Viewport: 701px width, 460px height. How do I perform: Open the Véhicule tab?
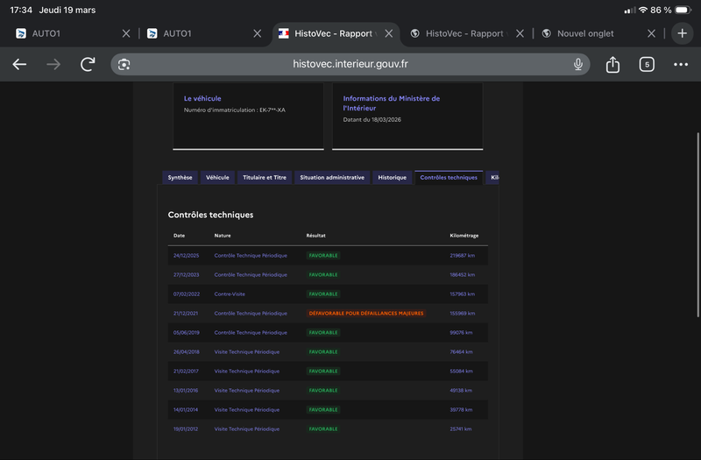(217, 177)
